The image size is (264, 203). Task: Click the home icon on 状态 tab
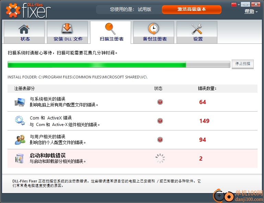click(x=24, y=29)
